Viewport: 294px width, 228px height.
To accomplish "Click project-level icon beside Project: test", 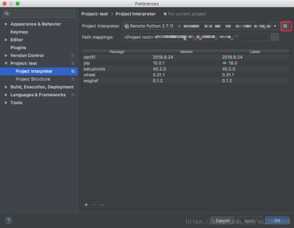I will pos(73,63).
